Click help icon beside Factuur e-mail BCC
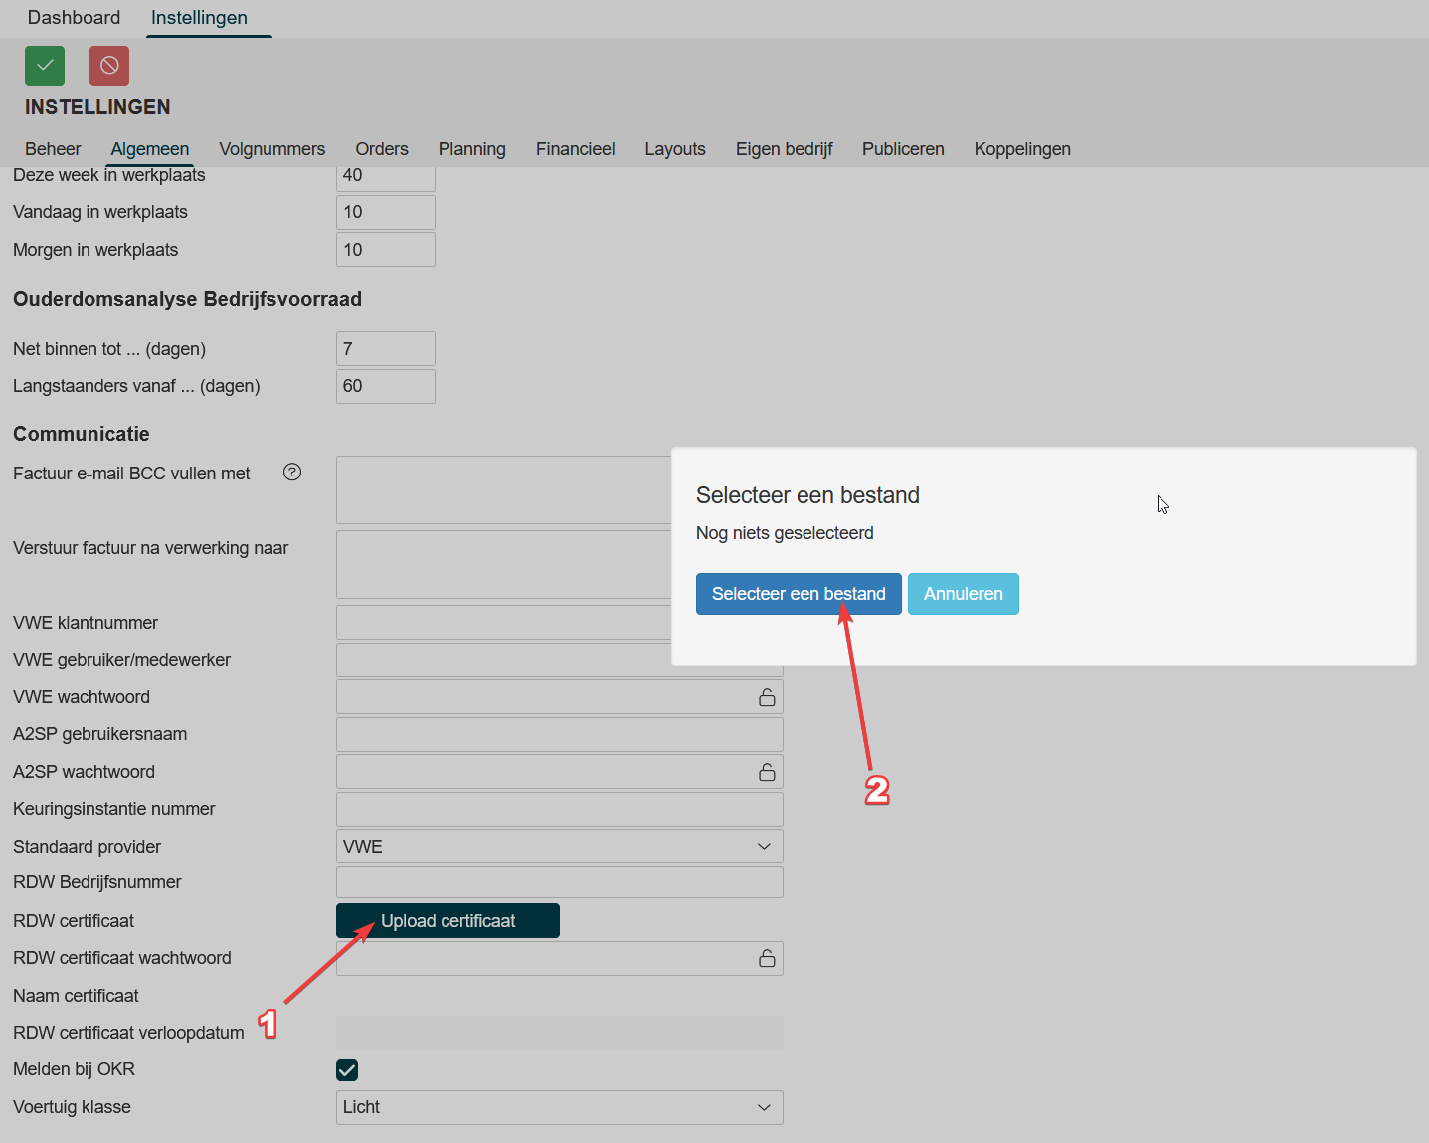The width and height of the screenshot is (1429, 1143). (x=292, y=473)
